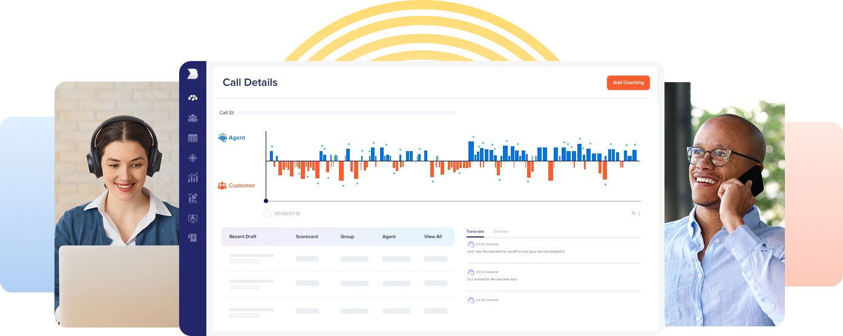843x336 pixels.
Task: Click the Add Coaching button
Action: click(628, 83)
